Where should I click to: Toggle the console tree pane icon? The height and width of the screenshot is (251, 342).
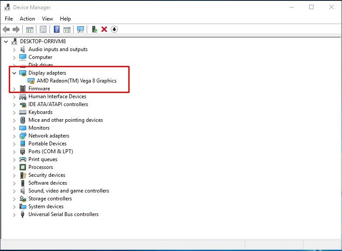(x=30, y=29)
